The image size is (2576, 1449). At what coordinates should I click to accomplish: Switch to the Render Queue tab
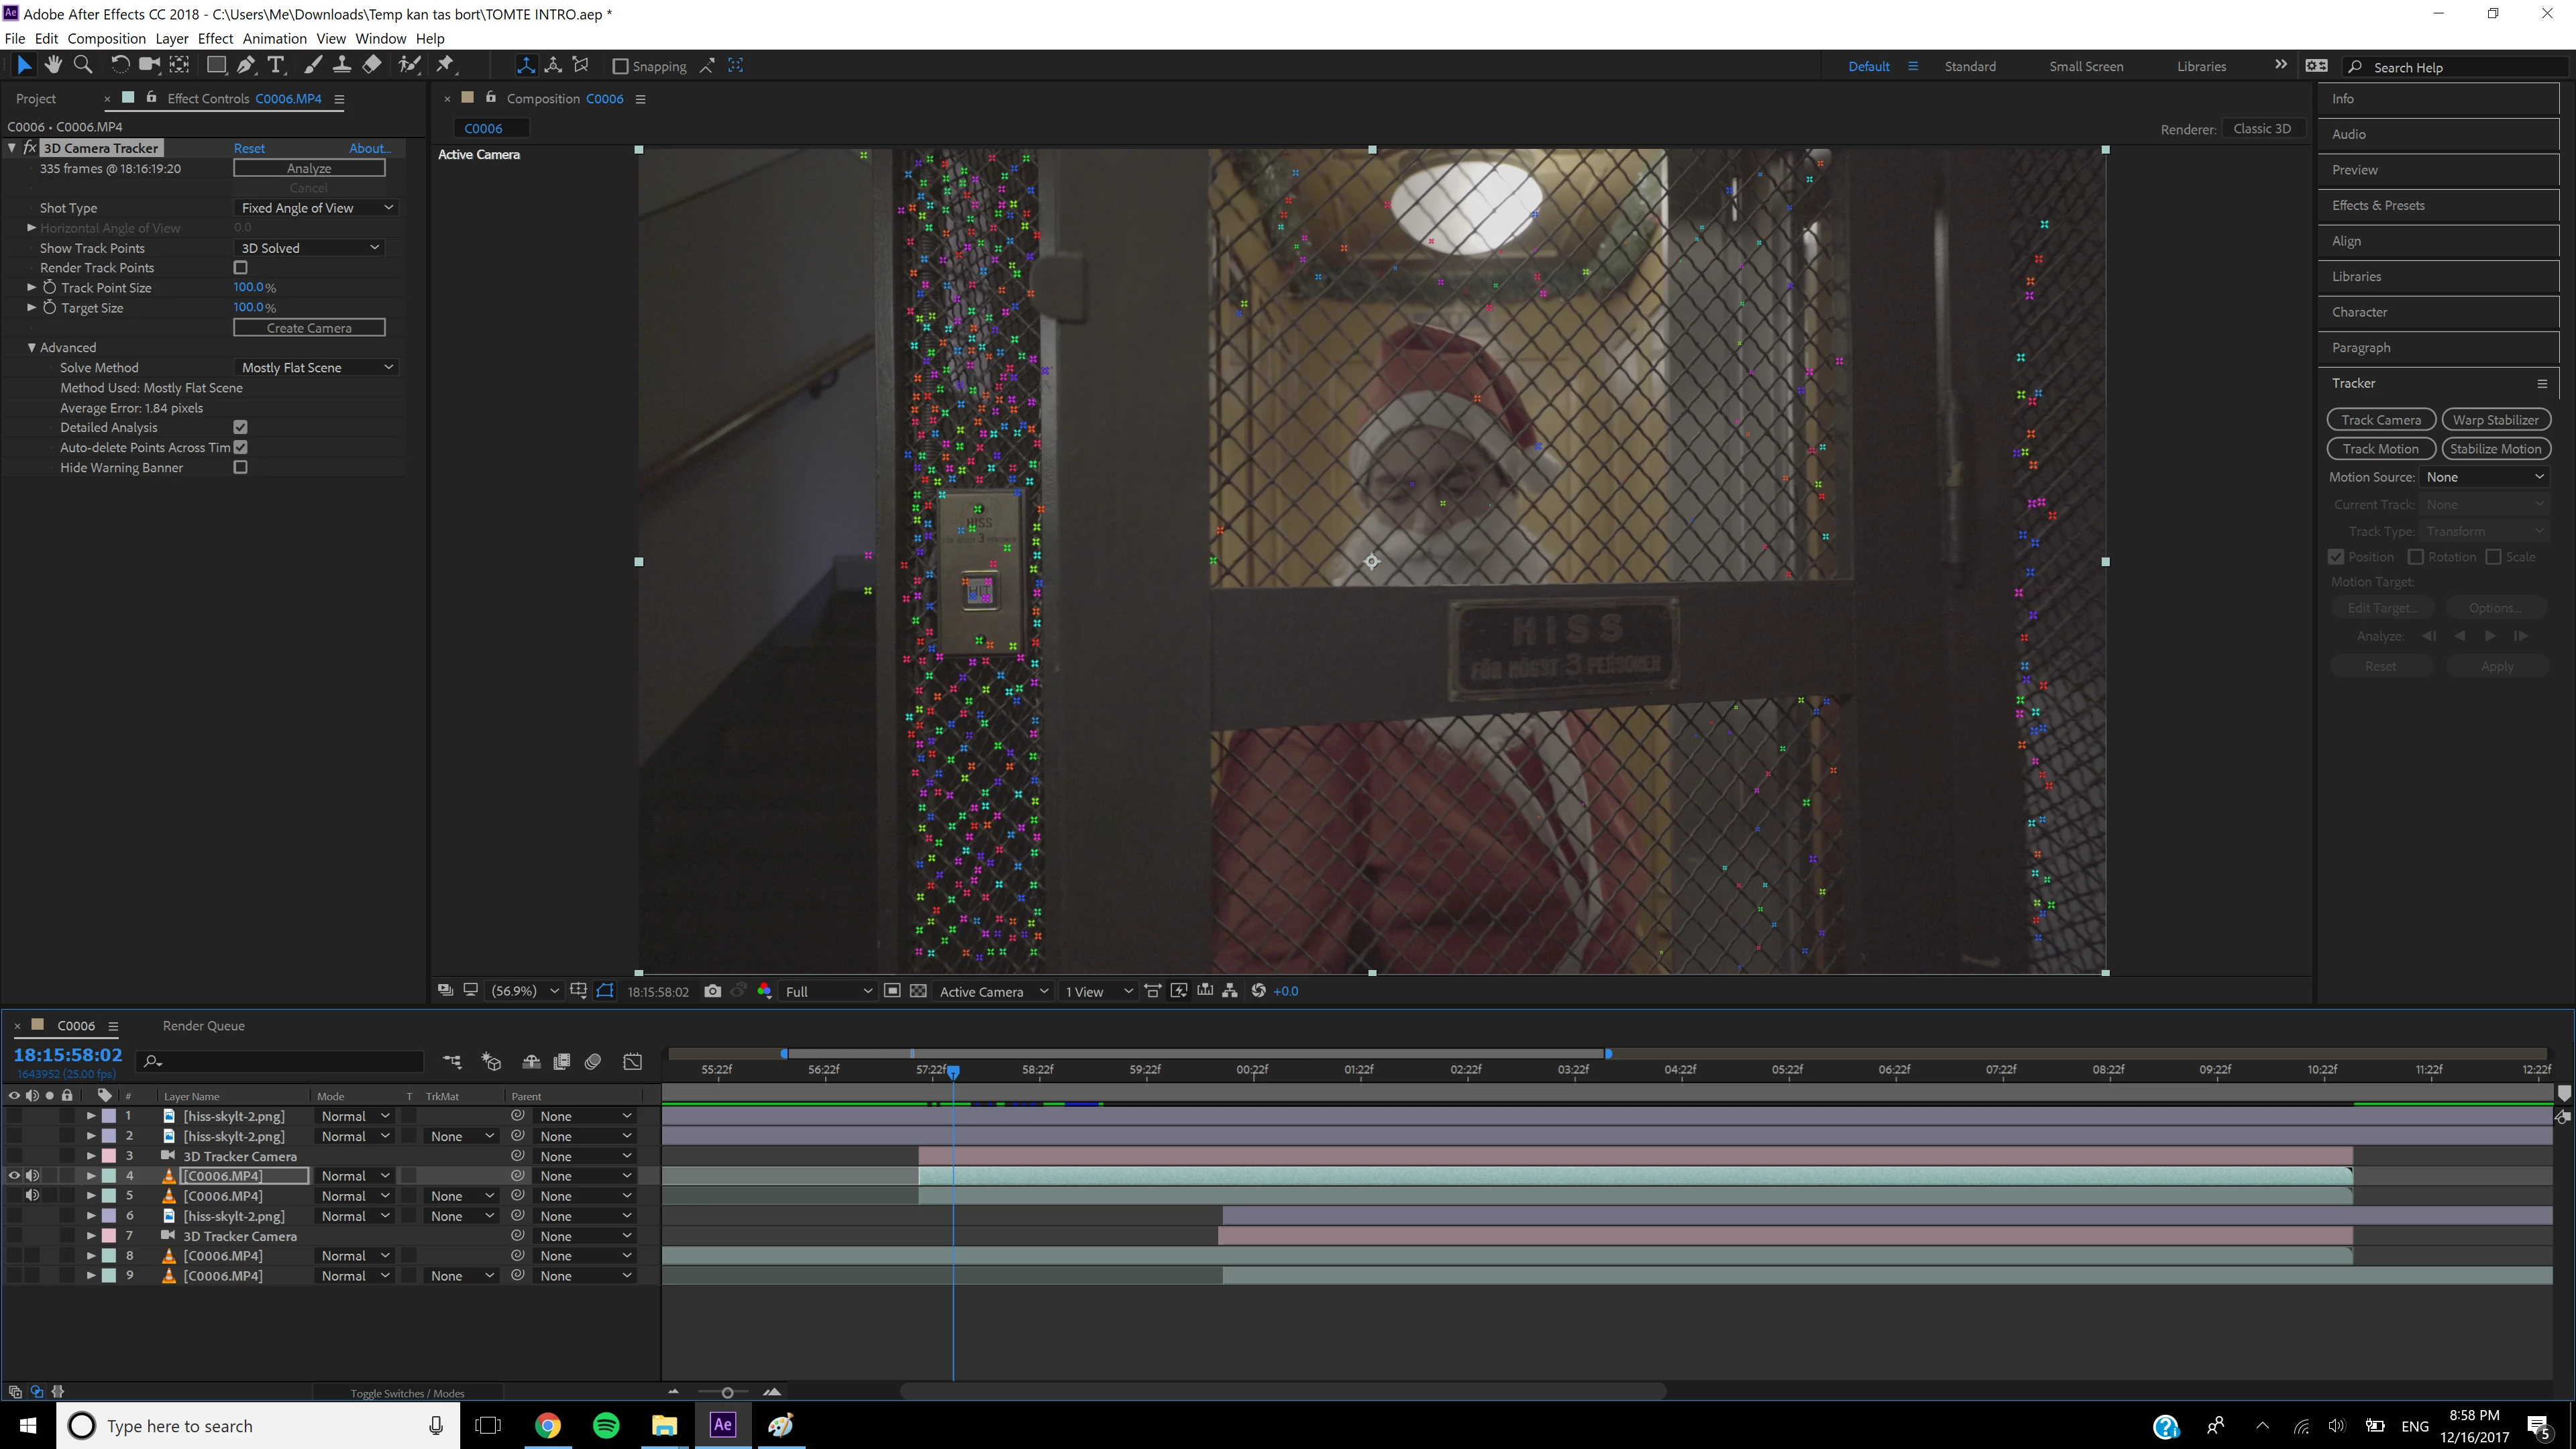coord(203,1026)
